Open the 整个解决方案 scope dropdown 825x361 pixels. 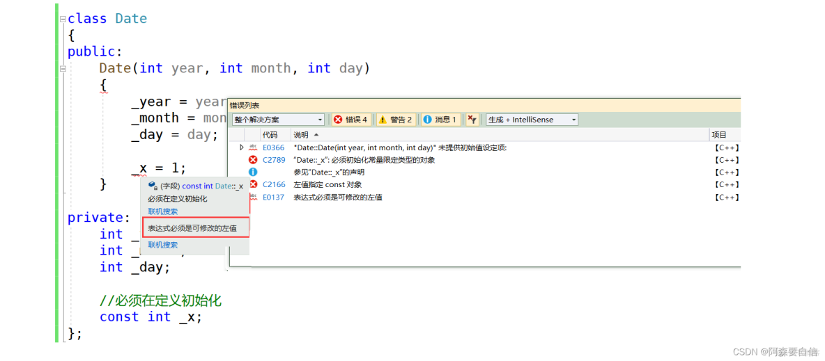pos(278,120)
